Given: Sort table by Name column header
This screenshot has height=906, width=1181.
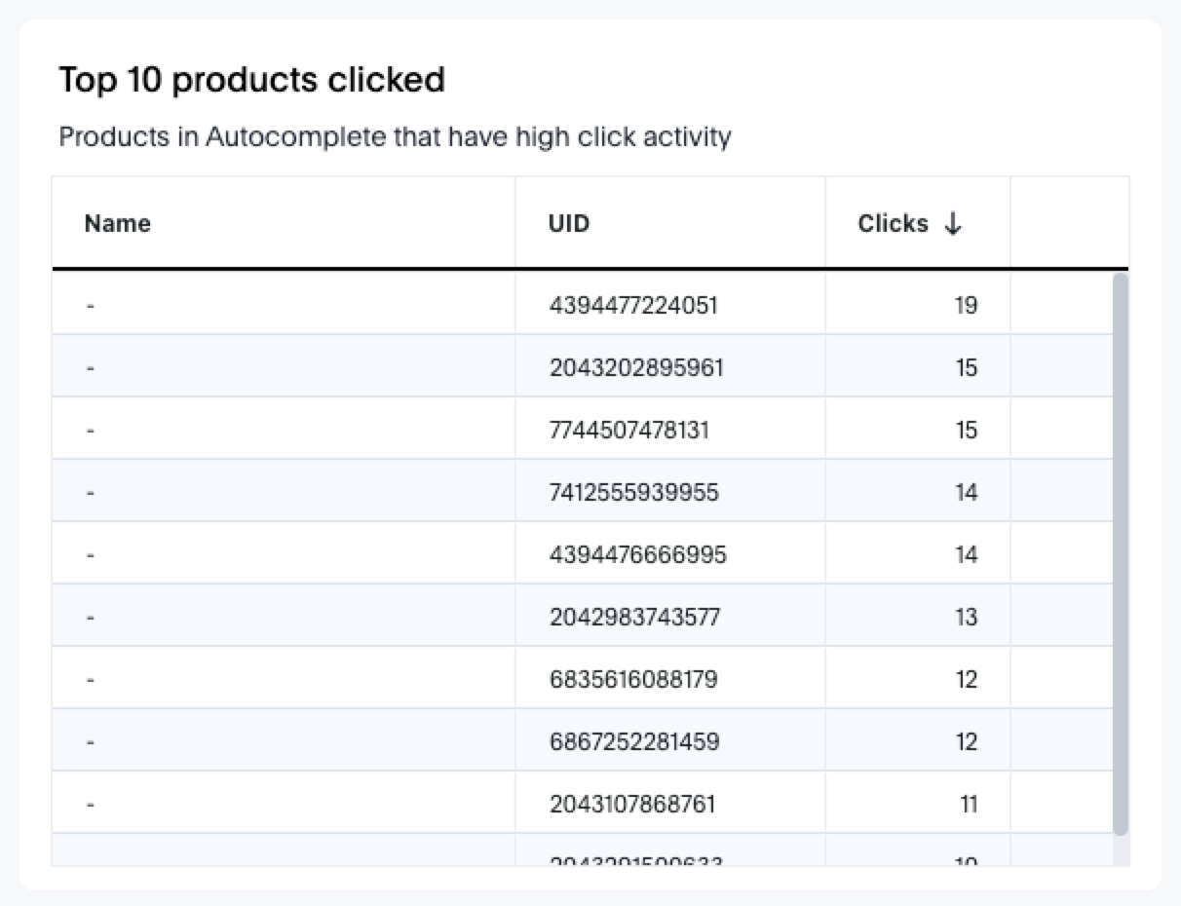Looking at the screenshot, I should tap(118, 224).
